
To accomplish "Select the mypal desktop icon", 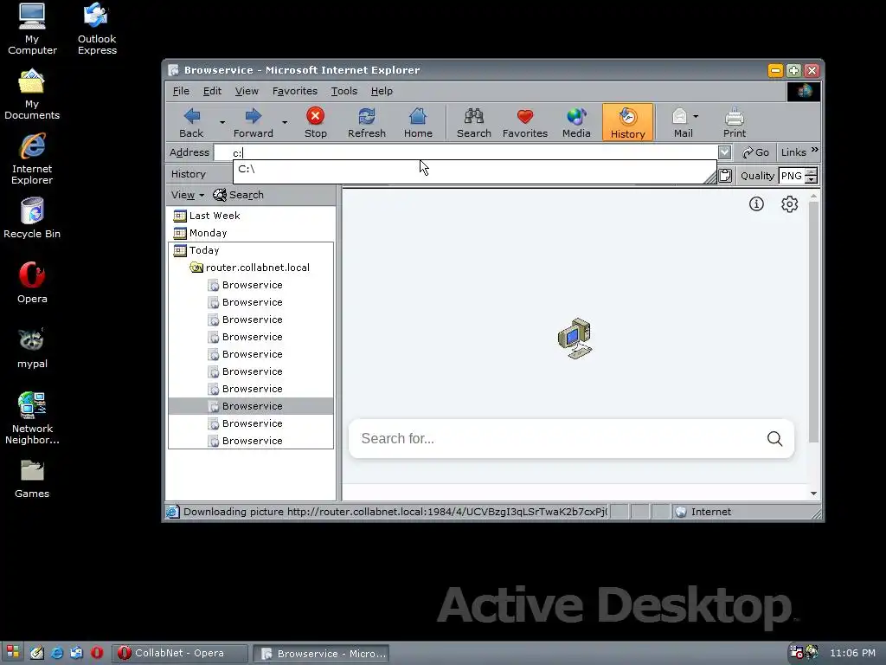I will coord(32,348).
